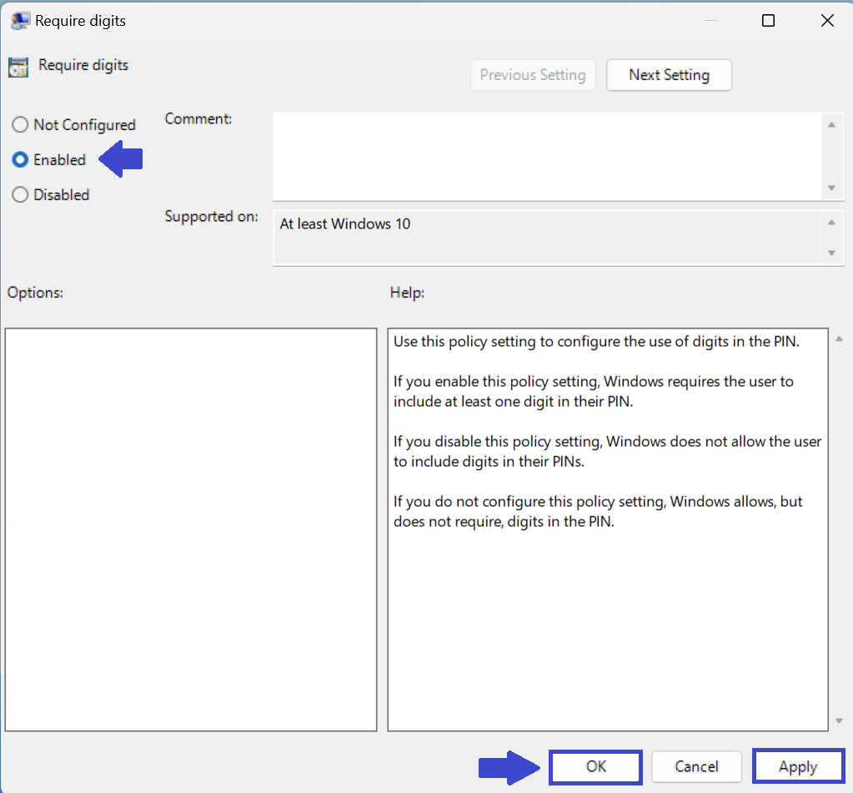Select the Not Configured radio button

pyautogui.click(x=20, y=125)
